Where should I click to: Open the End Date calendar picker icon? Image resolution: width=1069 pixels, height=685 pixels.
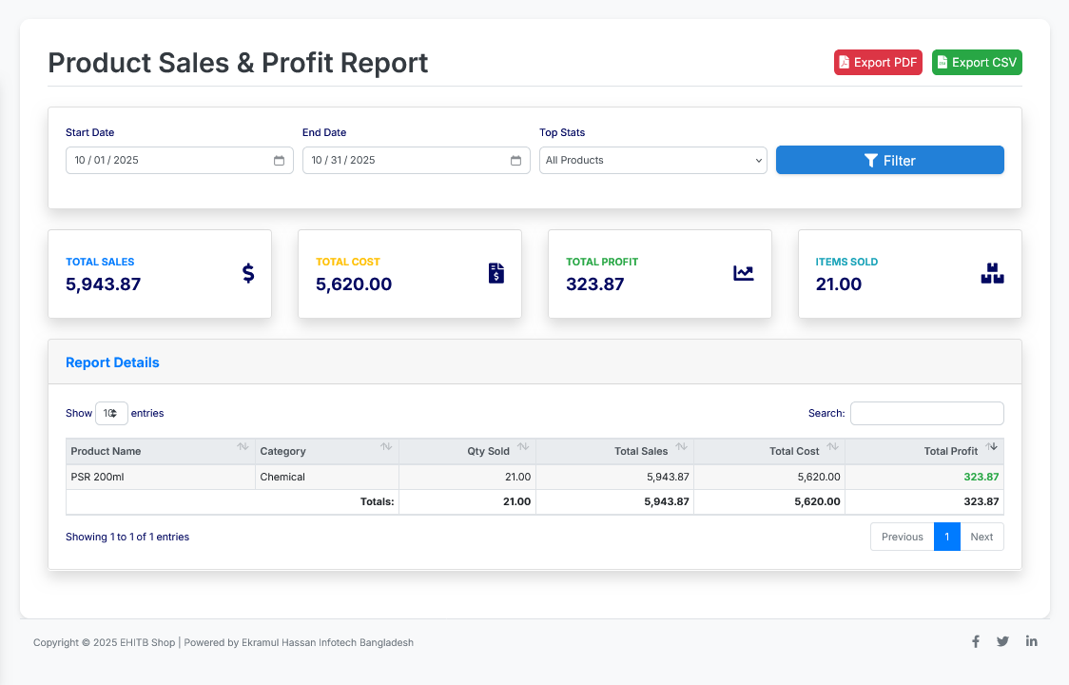(515, 161)
